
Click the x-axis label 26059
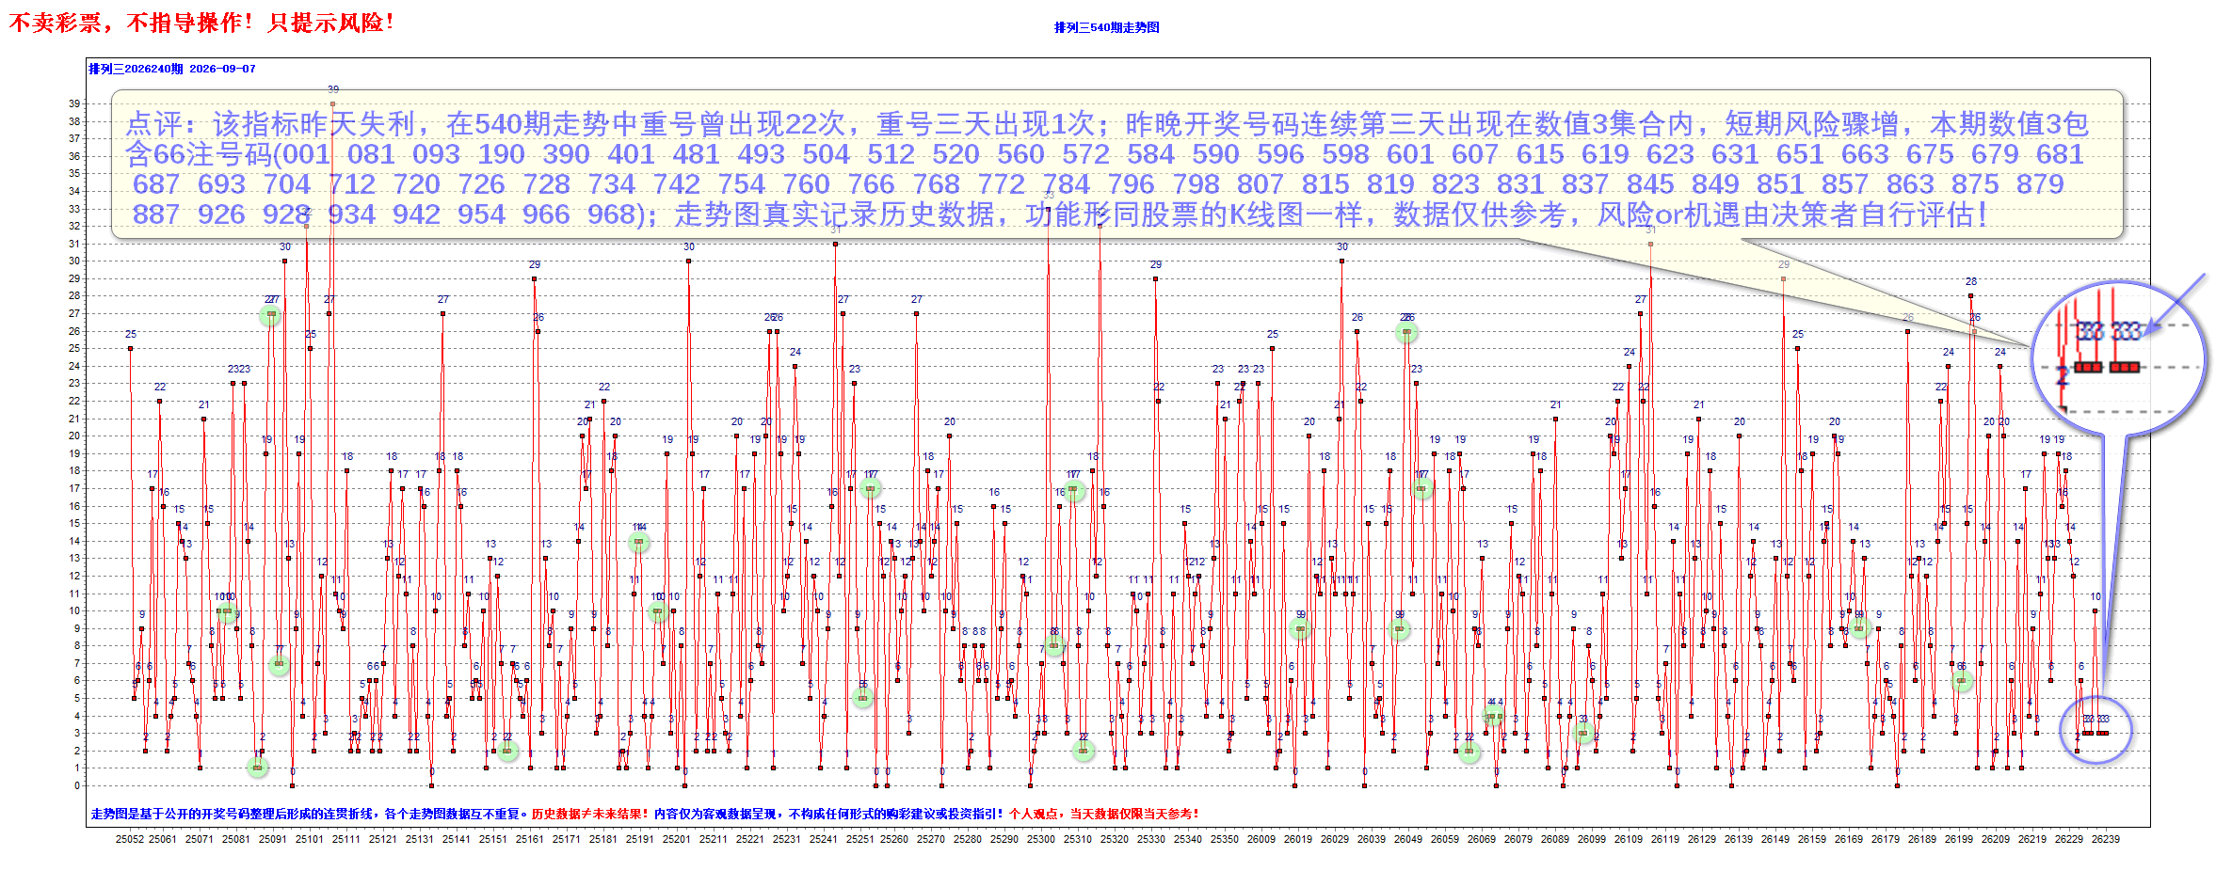click(1445, 839)
